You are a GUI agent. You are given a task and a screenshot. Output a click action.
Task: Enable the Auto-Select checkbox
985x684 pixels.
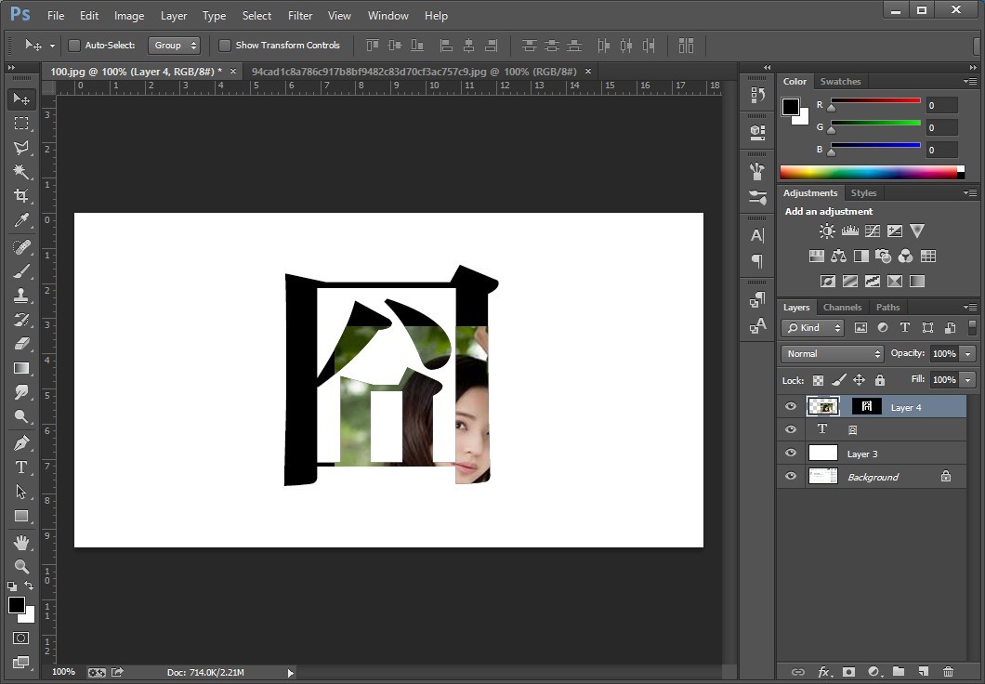tap(74, 46)
